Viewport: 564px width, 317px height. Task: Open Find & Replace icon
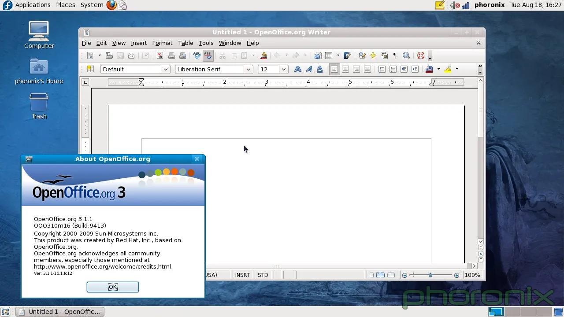(x=362, y=55)
